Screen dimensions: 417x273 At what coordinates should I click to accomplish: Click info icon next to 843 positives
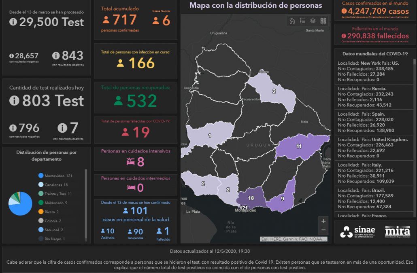[56, 56]
